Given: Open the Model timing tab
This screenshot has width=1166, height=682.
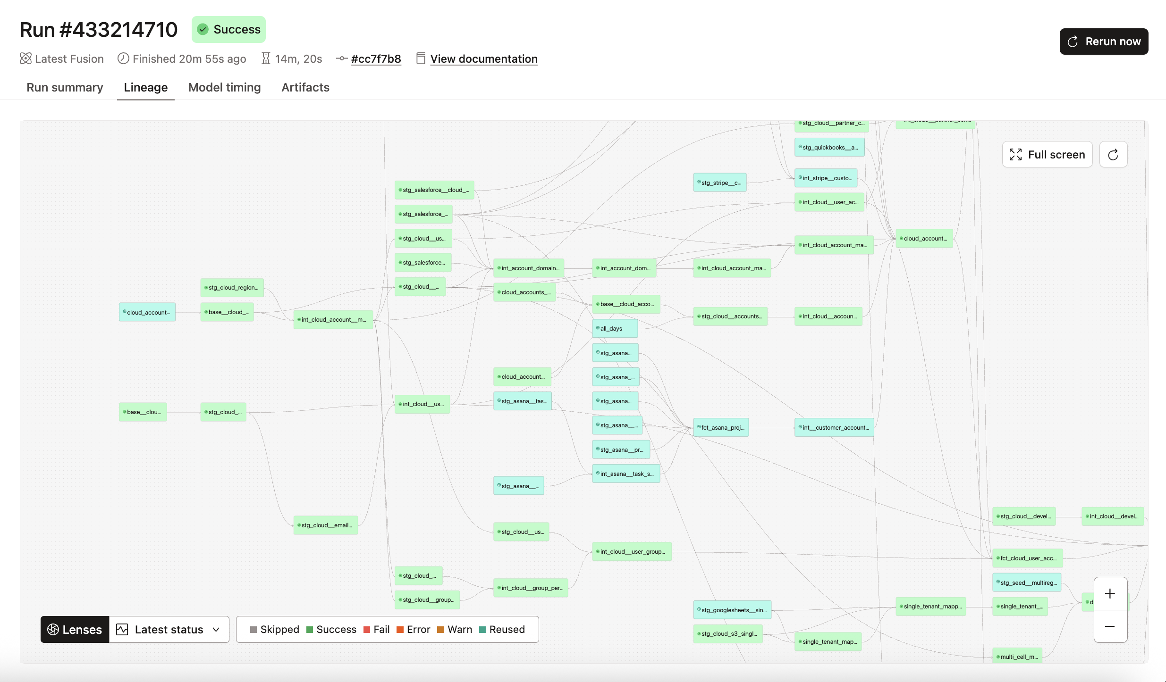Looking at the screenshot, I should click(x=224, y=87).
